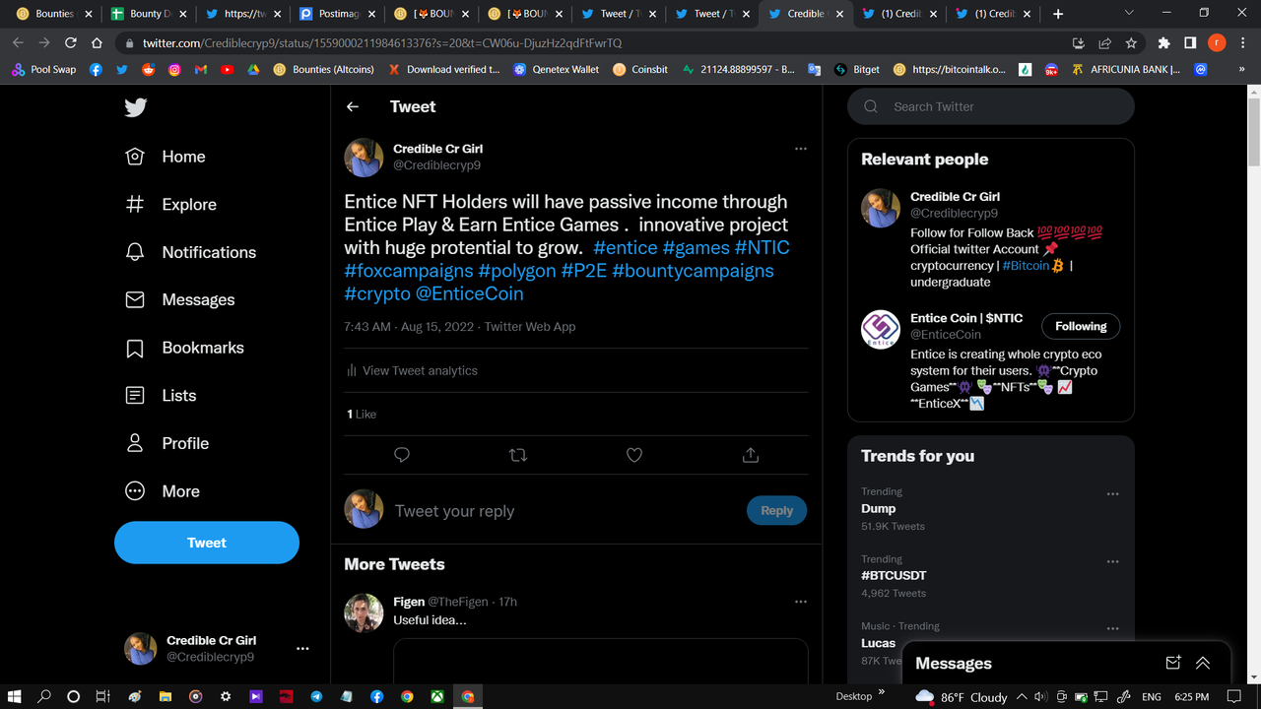Open the @EnticeCoin mention in tweet

(470, 293)
